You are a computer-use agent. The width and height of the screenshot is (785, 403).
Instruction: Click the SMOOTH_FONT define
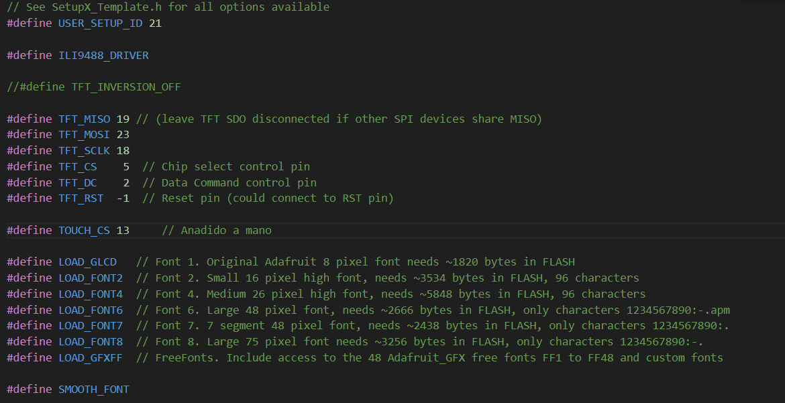coord(94,390)
